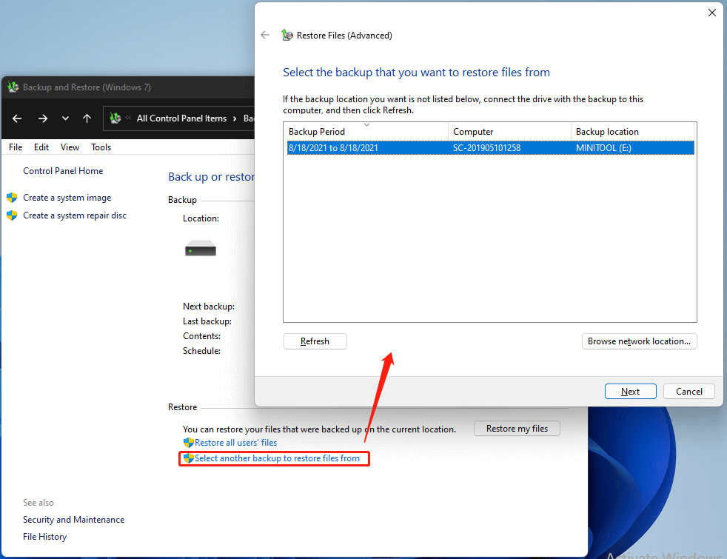The width and height of the screenshot is (727, 559).
Task: Click the Refresh button
Action: click(315, 341)
